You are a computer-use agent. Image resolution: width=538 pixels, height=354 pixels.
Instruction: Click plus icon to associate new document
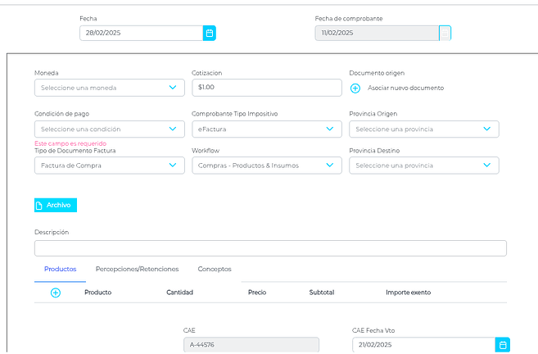tap(355, 88)
